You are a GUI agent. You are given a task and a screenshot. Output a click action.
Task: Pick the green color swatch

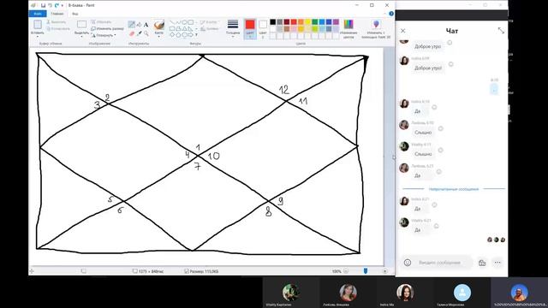[x=314, y=22]
